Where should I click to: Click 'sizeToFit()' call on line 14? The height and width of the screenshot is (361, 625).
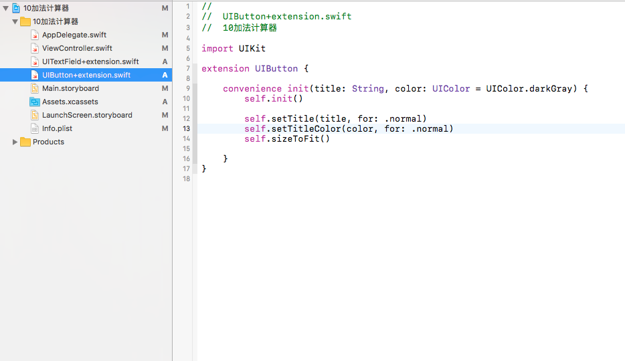pyautogui.click(x=300, y=138)
